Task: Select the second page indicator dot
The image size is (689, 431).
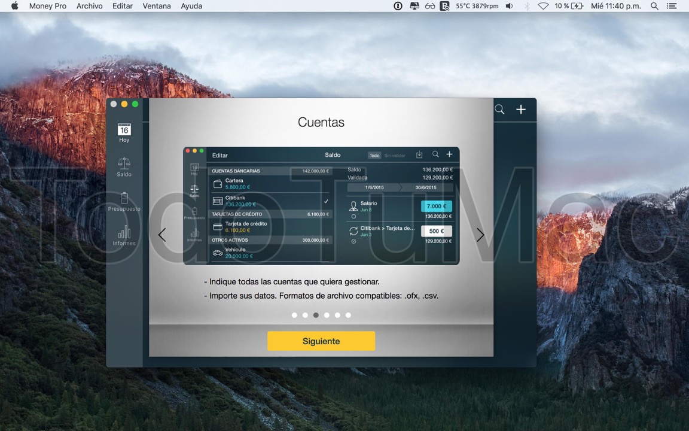Action: tap(305, 315)
